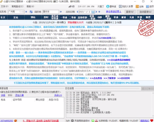Open the >>点击查看 link

coord(96,78)
